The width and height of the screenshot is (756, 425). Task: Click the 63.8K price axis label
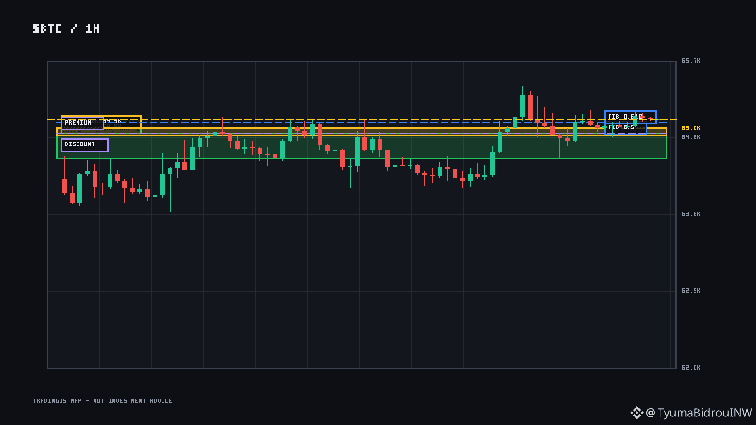691,214
